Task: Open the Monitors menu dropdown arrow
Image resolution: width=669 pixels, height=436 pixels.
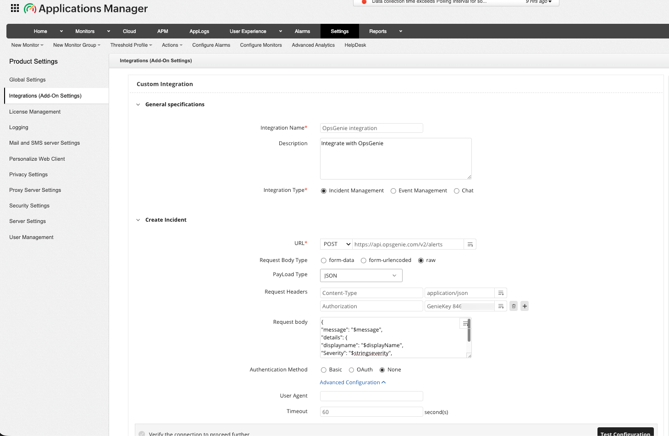Action: tap(109, 31)
